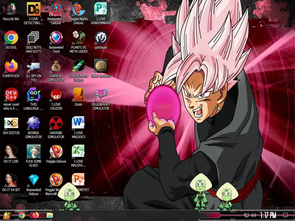This screenshot has height=221, width=295.
Task: Open the notification center icon
Action: 285,215
